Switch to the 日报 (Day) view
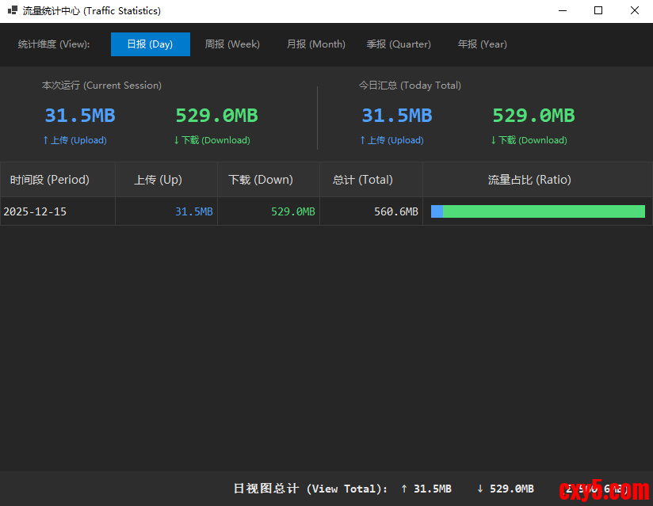This screenshot has width=653, height=506. pos(150,44)
